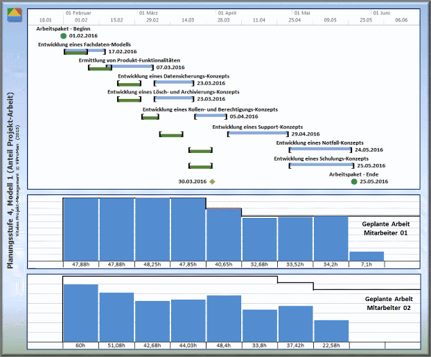Image resolution: width=431 pixels, height=357 pixels.
Task: Click the '01 April' month header in timeline
Action: tap(227, 12)
